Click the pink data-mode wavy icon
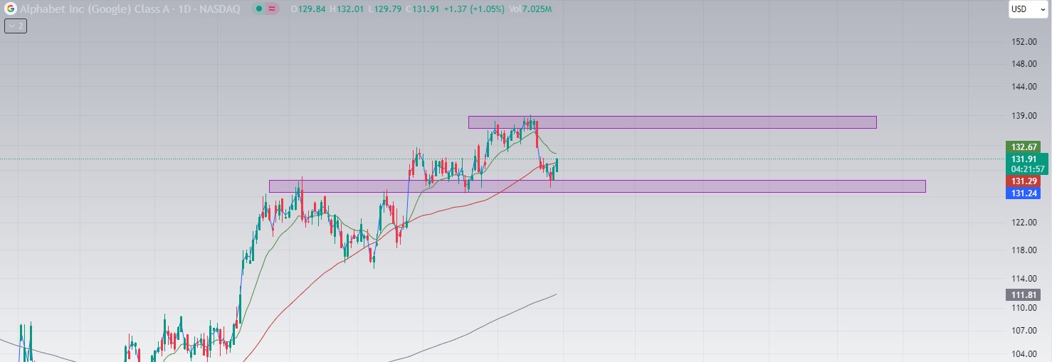1052x362 pixels. coord(272,9)
